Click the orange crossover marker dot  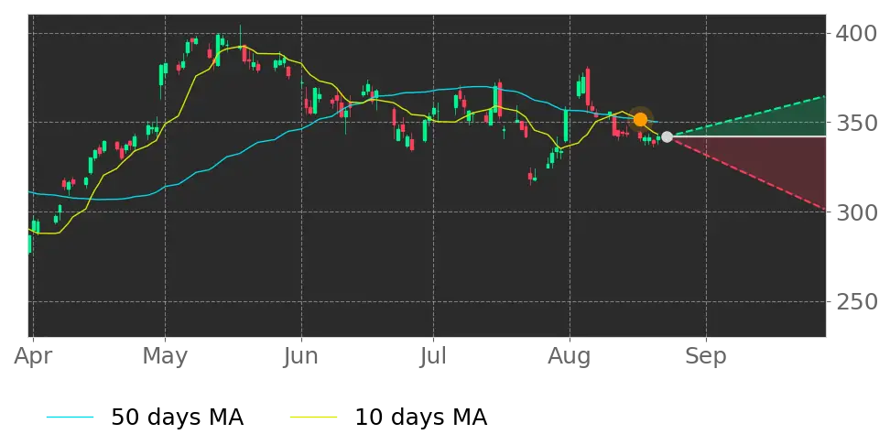pyautogui.click(x=640, y=120)
